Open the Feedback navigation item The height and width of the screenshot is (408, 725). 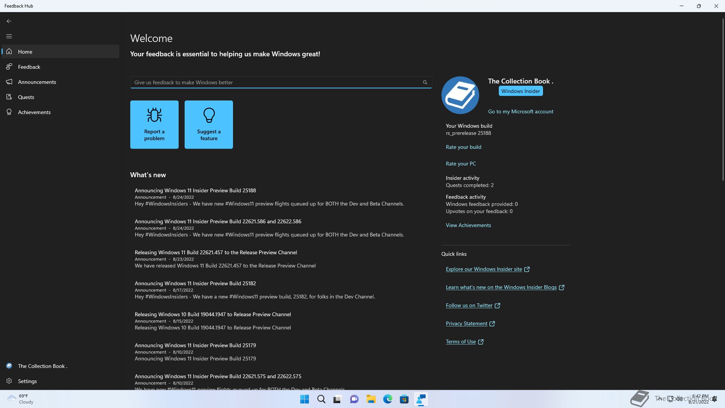[x=60, y=67]
